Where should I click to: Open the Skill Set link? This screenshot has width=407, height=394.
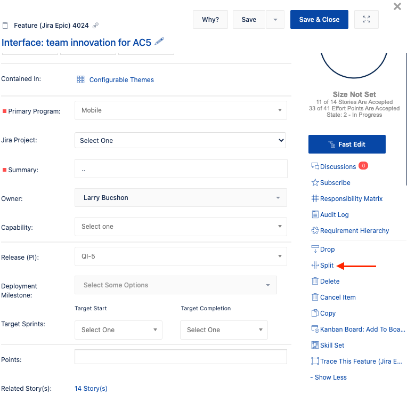[332, 345]
